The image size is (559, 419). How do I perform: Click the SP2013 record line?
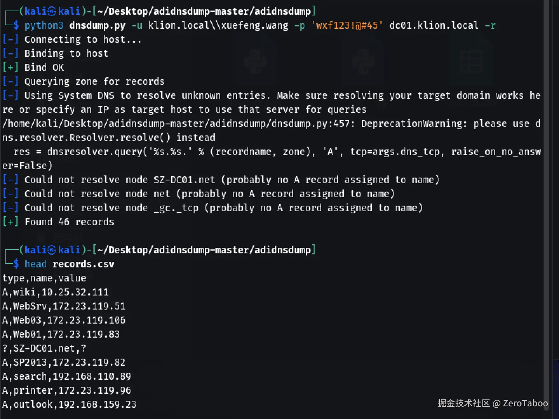(x=63, y=362)
